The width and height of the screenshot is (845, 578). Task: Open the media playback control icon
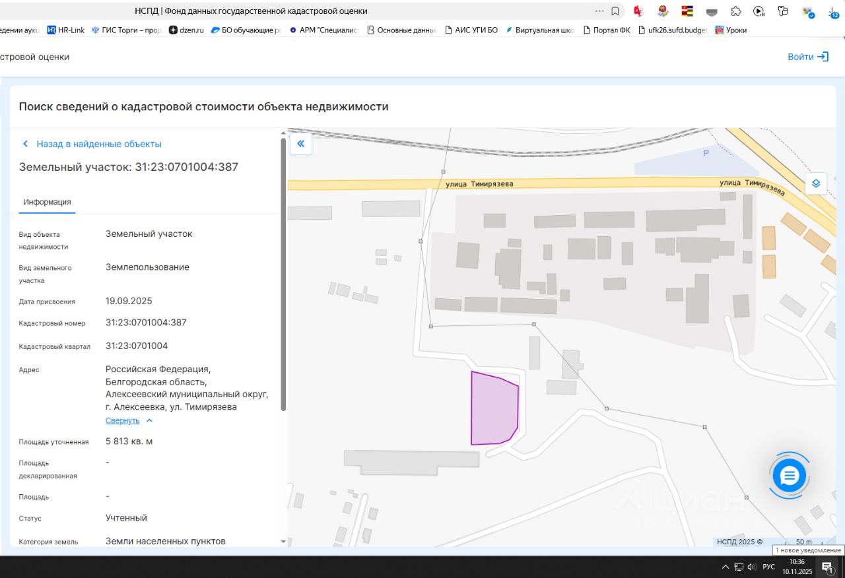[x=759, y=11]
